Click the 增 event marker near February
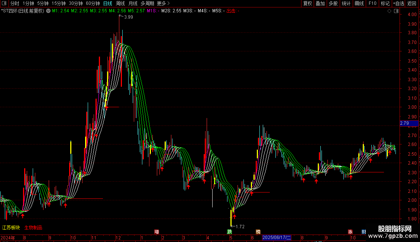Screen dimensions: 420x242 tap(157, 232)
